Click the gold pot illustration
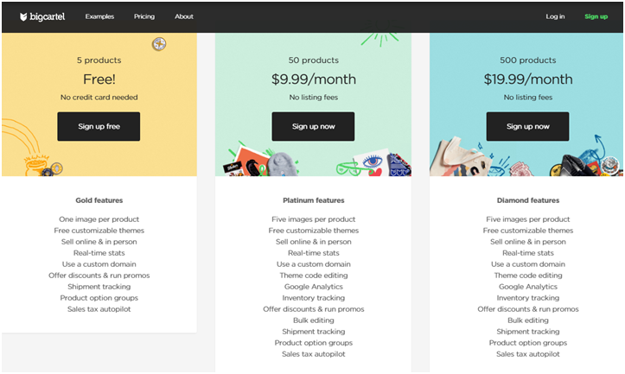 (36, 164)
